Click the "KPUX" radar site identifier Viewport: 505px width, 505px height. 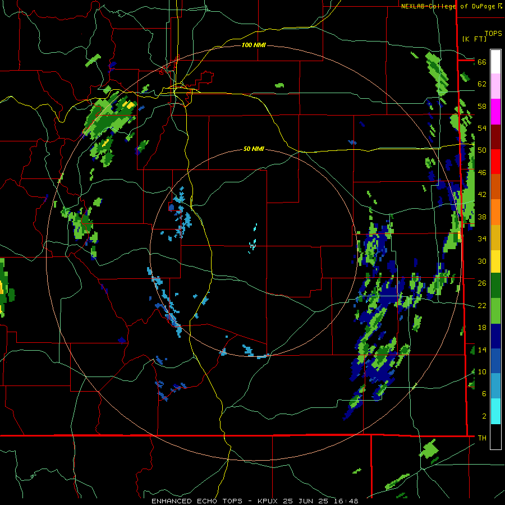269,501
